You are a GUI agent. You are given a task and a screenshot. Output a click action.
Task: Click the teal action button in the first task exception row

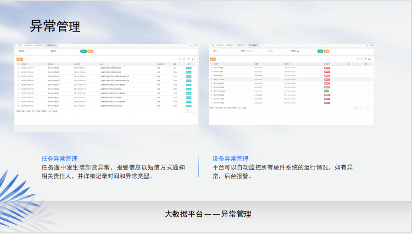tap(189, 68)
